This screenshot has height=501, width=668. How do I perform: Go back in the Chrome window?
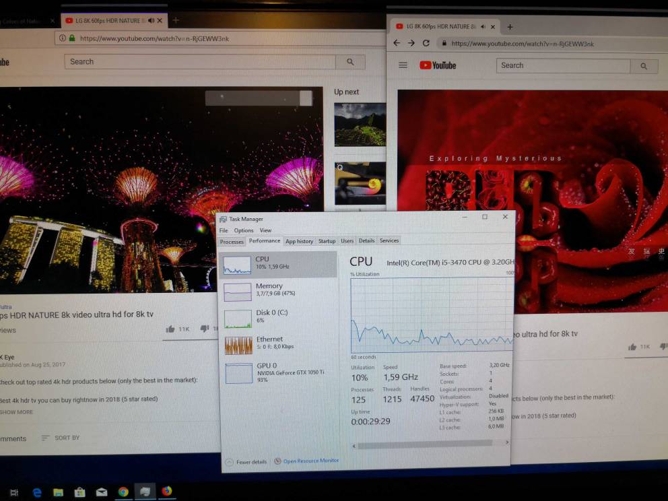click(397, 43)
